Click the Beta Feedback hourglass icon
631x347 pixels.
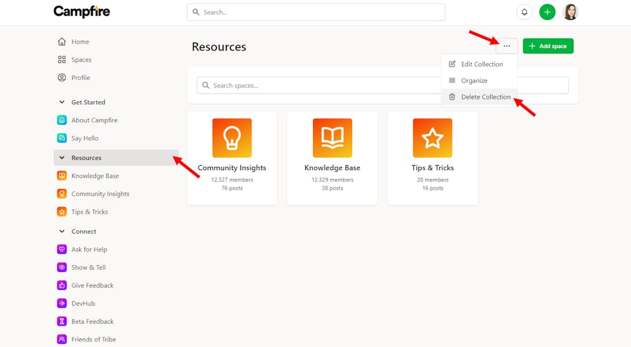pos(62,321)
